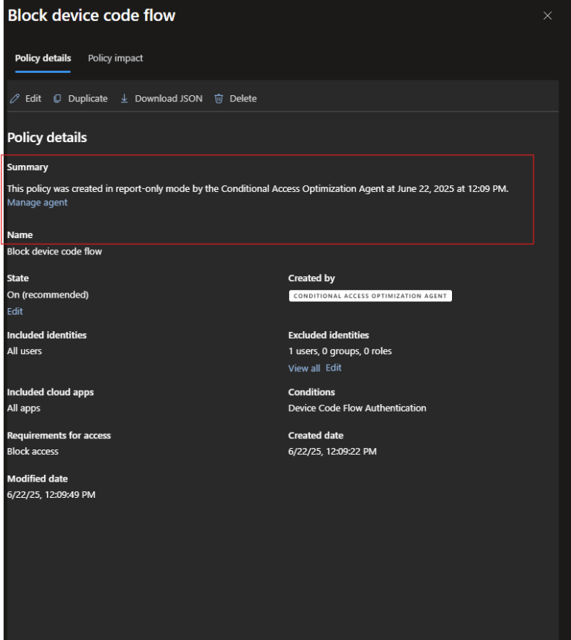This screenshot has width=571, height=640.
Task: Click Edit under the State section
Action: click(14, 311)
